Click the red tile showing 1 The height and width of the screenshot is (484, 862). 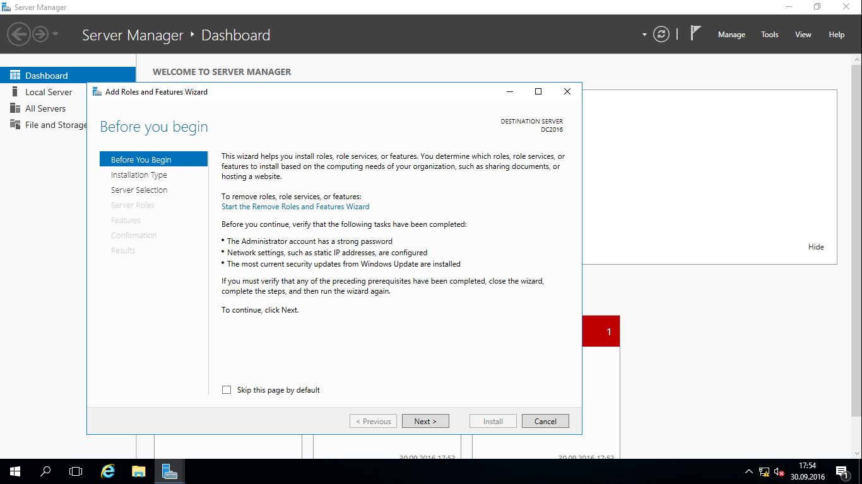point(601,331)
